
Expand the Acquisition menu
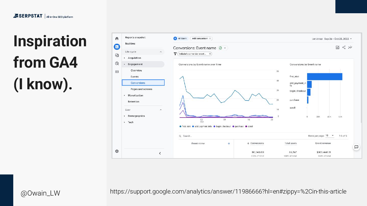coord(125,58)
